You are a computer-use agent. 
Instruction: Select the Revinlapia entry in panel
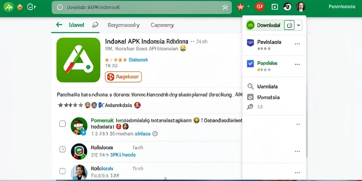pos(274,45)
